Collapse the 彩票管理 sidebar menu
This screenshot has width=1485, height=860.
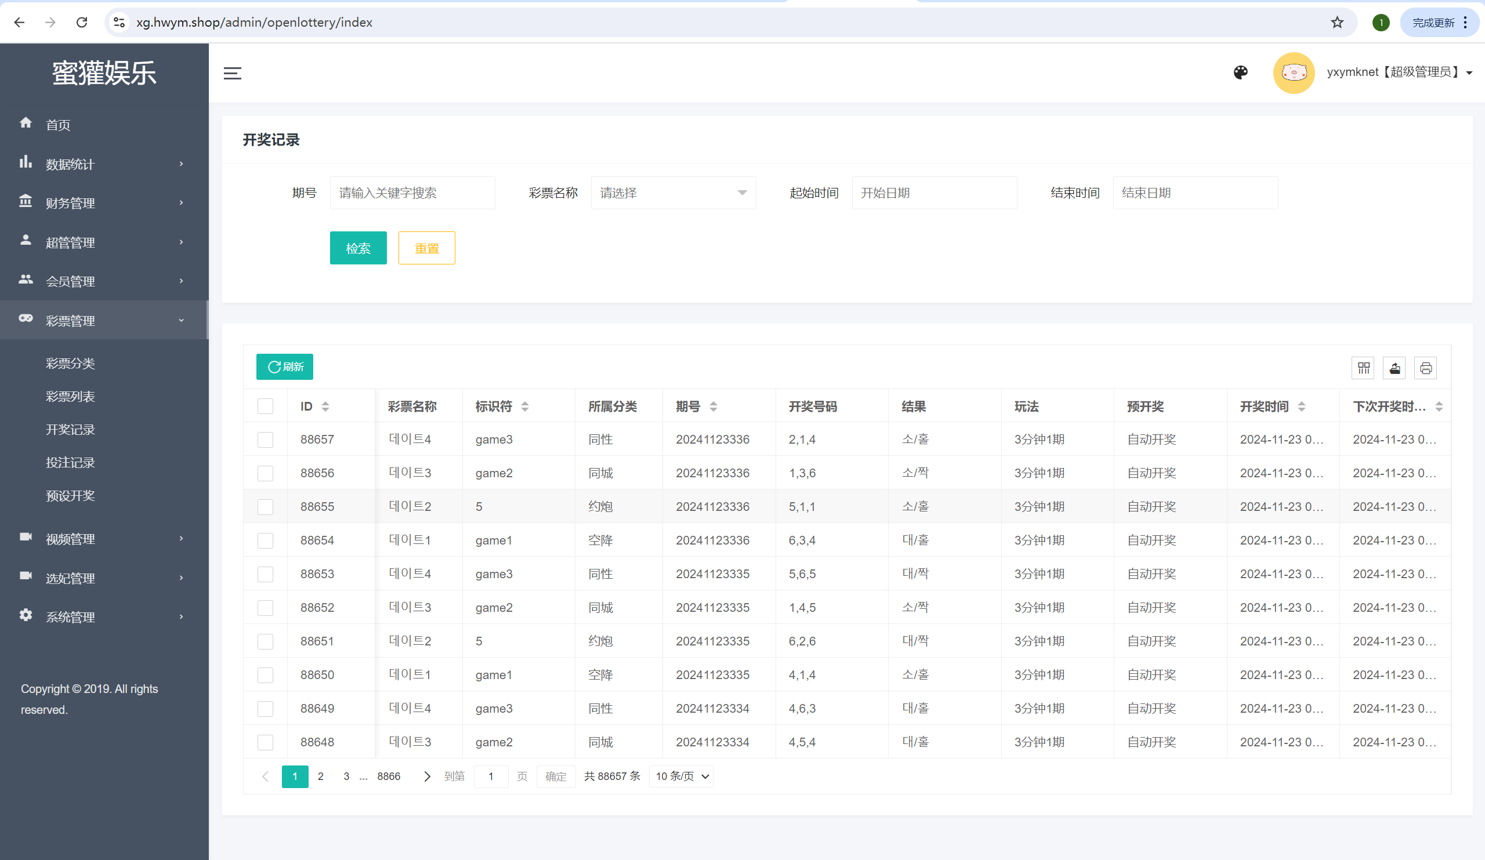[104, 320]
